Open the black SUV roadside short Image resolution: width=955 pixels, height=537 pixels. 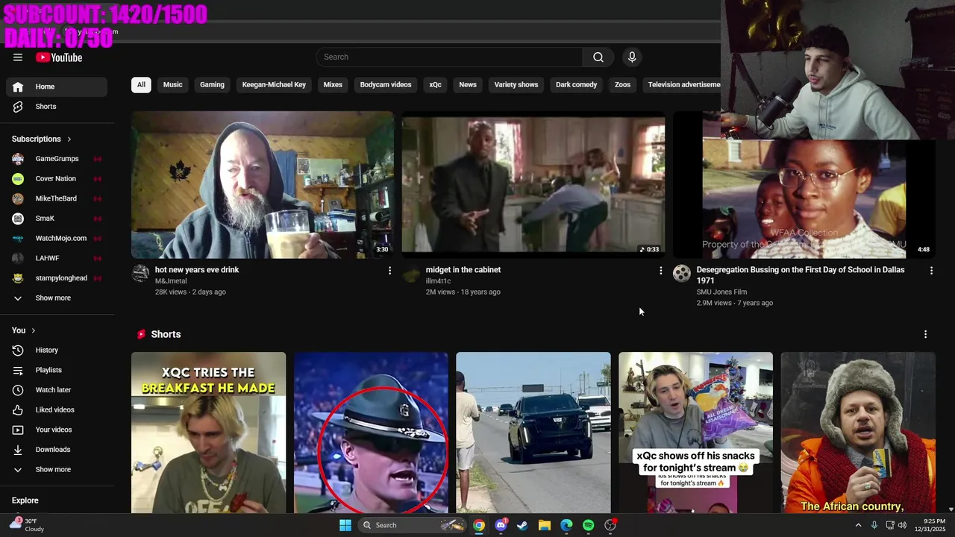pos(533,433)
